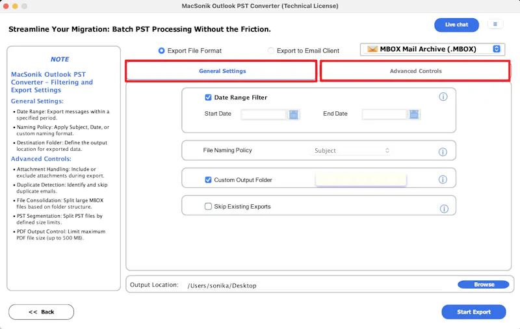Image resolution: width=520 pixels, height=329 pixels.
Task: Switch to General Settings tab
Action: coord(221,71)
